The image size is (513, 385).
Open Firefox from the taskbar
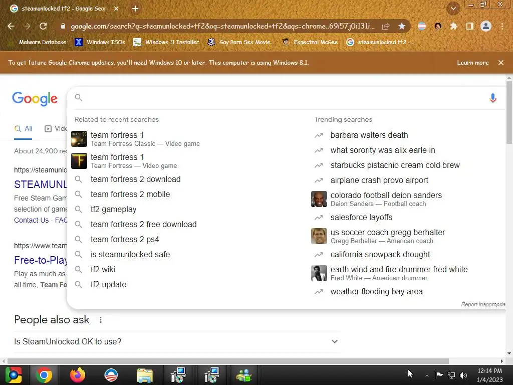coord(78,375)
